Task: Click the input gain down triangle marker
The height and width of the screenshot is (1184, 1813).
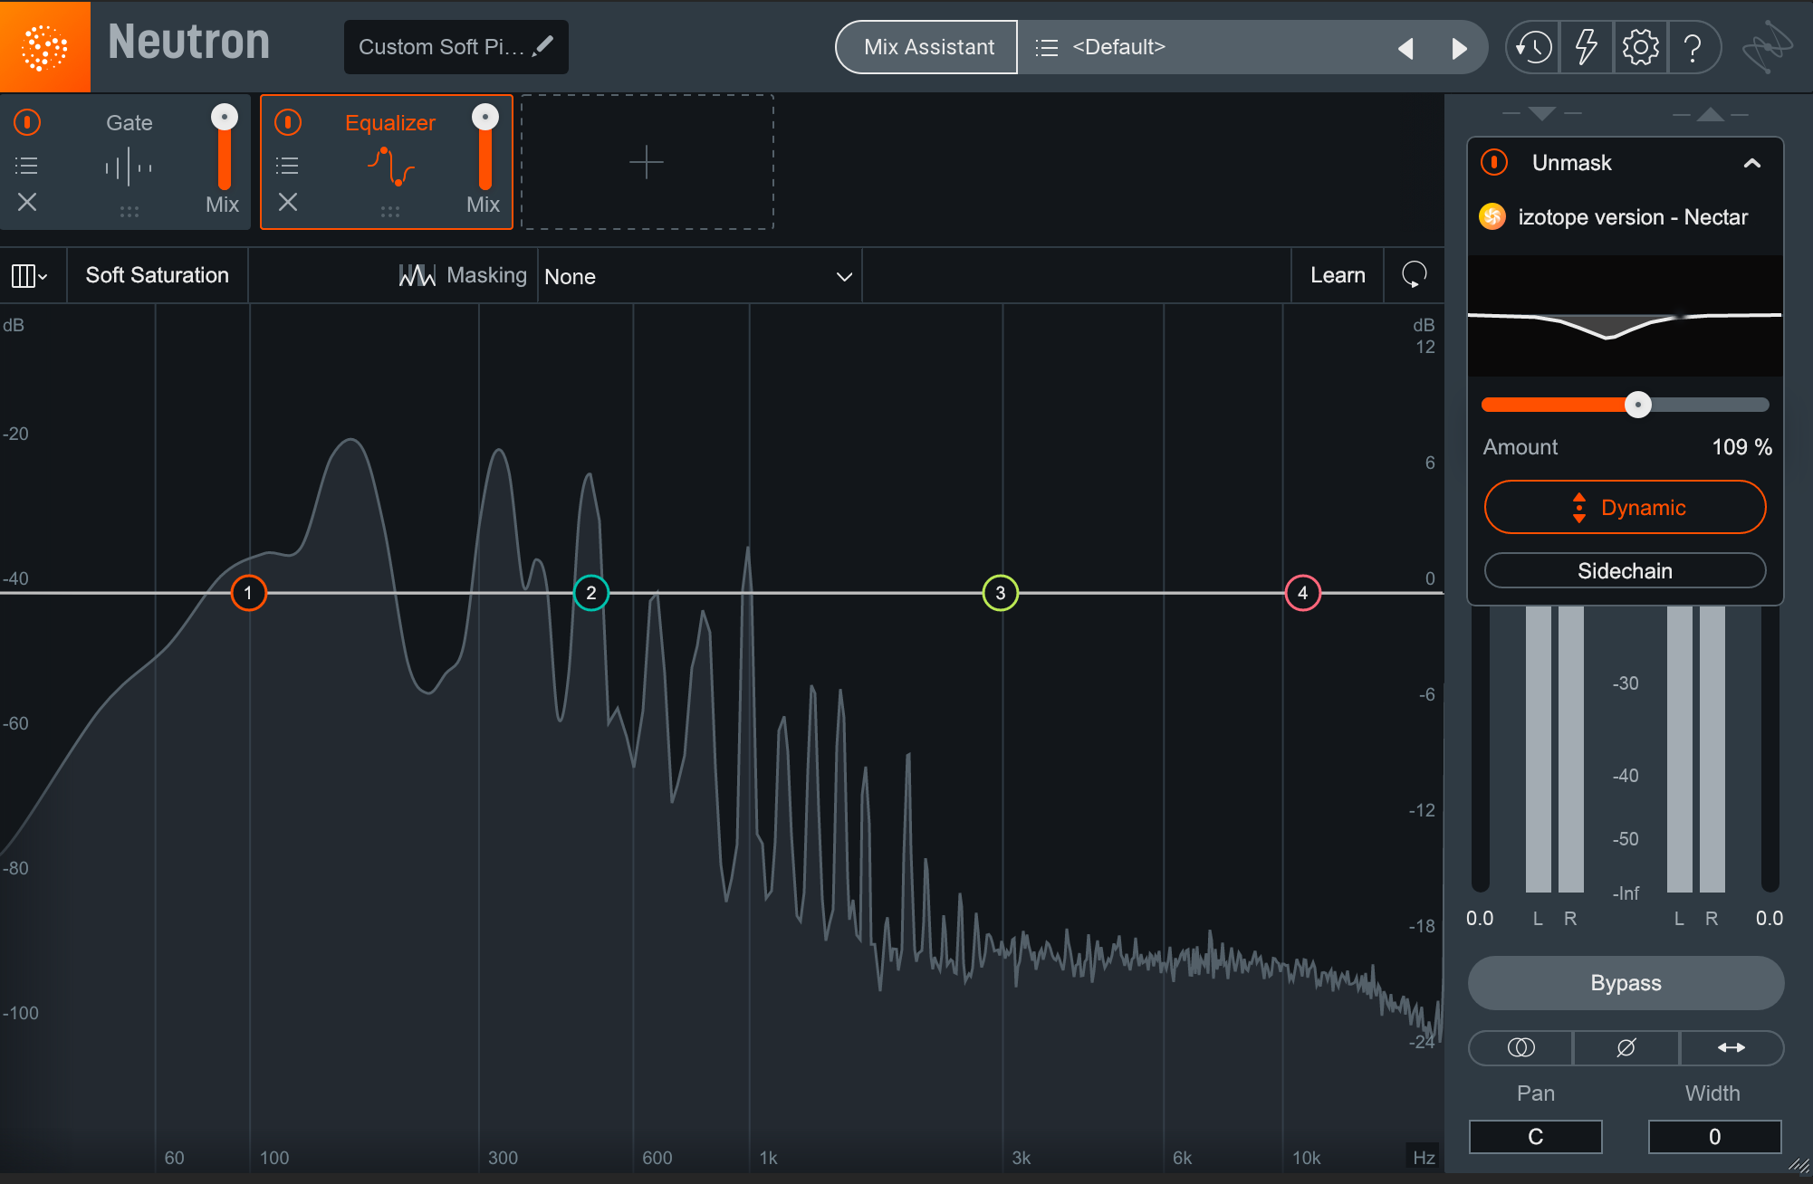Action: coord(1541,113)
